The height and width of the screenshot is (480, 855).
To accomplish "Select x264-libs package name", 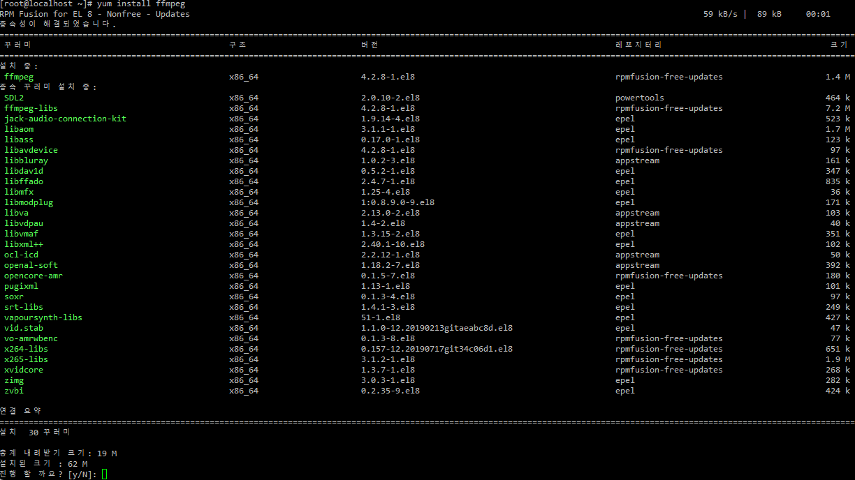I will [x=26, y=349].
